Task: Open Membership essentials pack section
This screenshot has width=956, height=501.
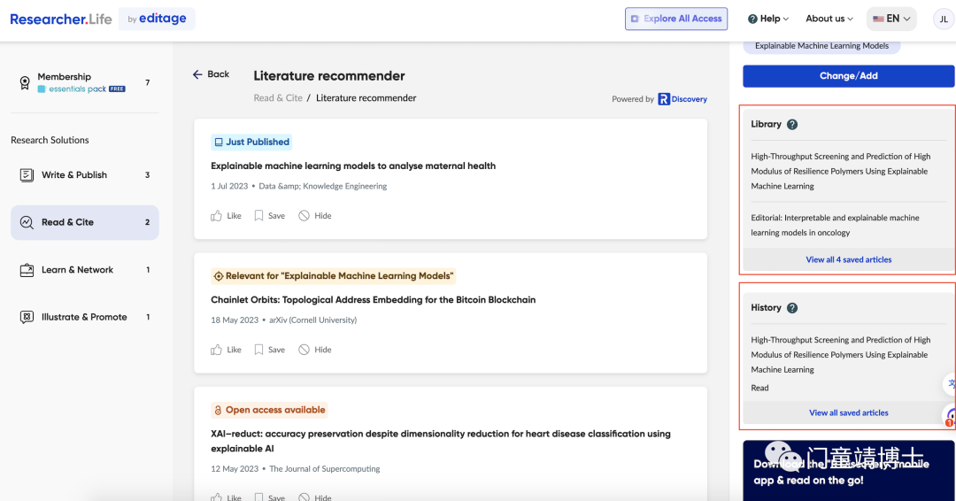Action: coord(85,83)
